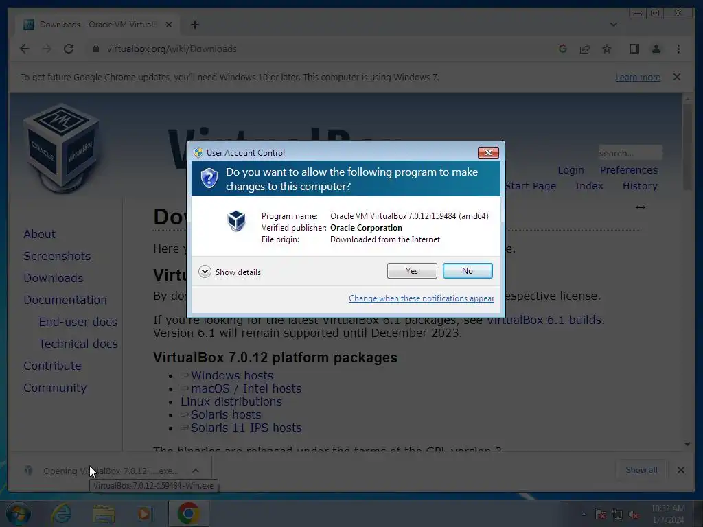The image size is (703, 527).
Task: Close the User Account Control dialog
Action: 488,153
